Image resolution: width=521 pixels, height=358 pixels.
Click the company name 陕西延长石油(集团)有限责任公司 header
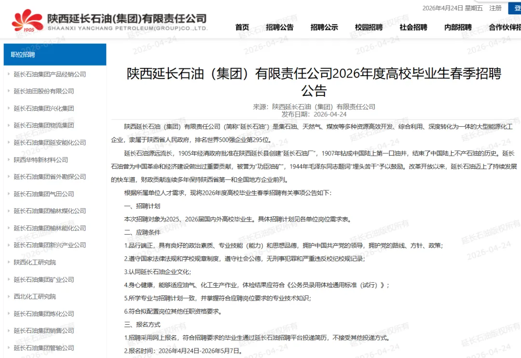click(x=127, y=18)
